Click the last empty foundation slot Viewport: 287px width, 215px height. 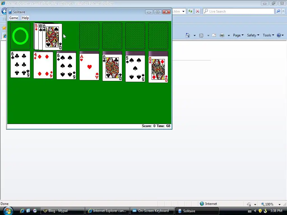(x=158, y=36)
